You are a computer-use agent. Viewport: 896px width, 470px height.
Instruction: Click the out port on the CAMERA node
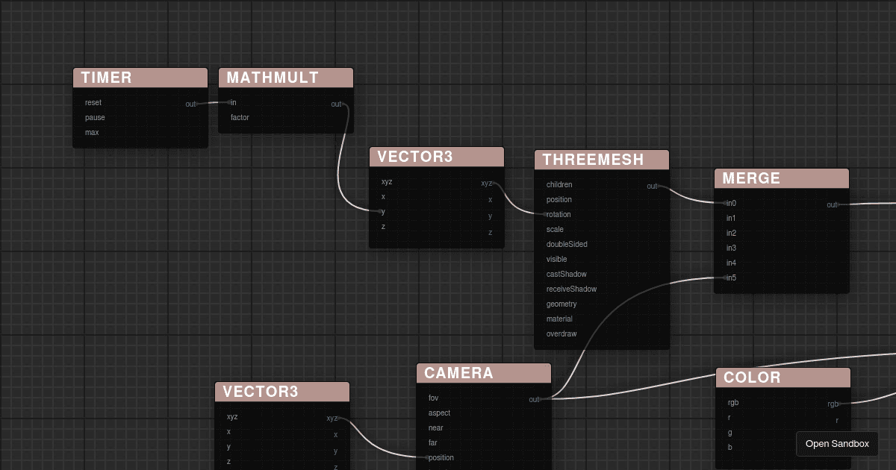point(543,398)
